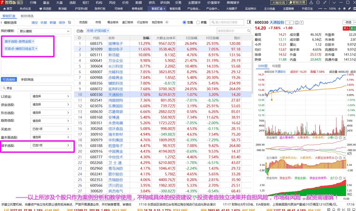This screenshot has height=211, width=356.
Task: Expand the L2资金 selection dropdown
Action: click(51, 96)
